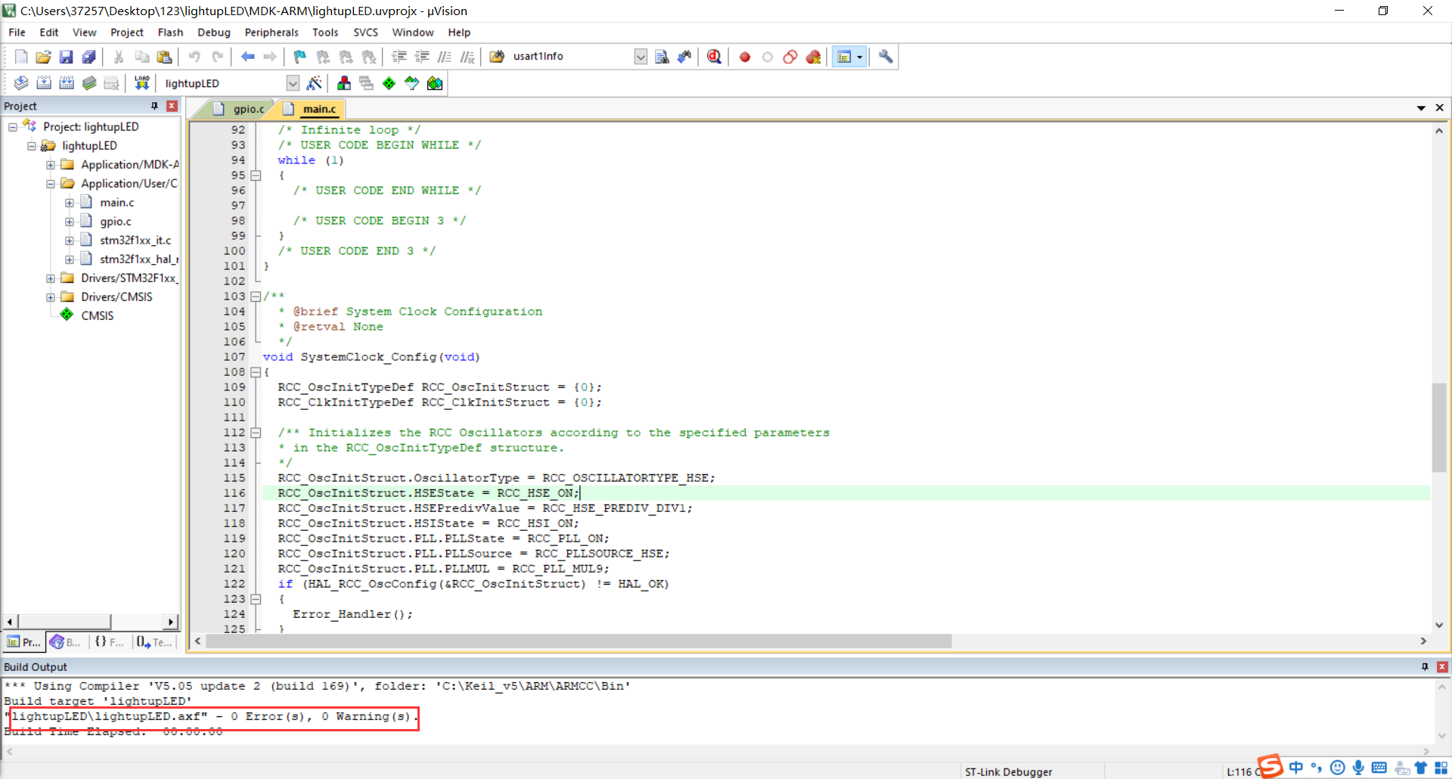Pin the Build Output panel
The image size is (1452, 779).
1425,667
